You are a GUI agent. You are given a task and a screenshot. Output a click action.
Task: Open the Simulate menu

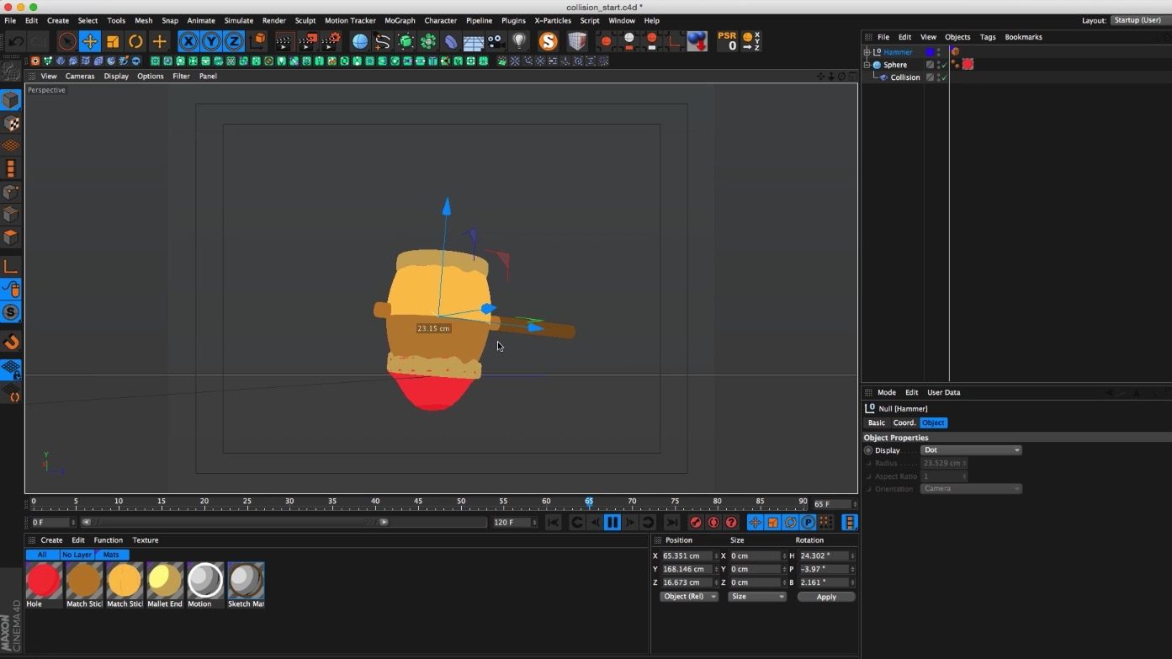coord(239,20)
